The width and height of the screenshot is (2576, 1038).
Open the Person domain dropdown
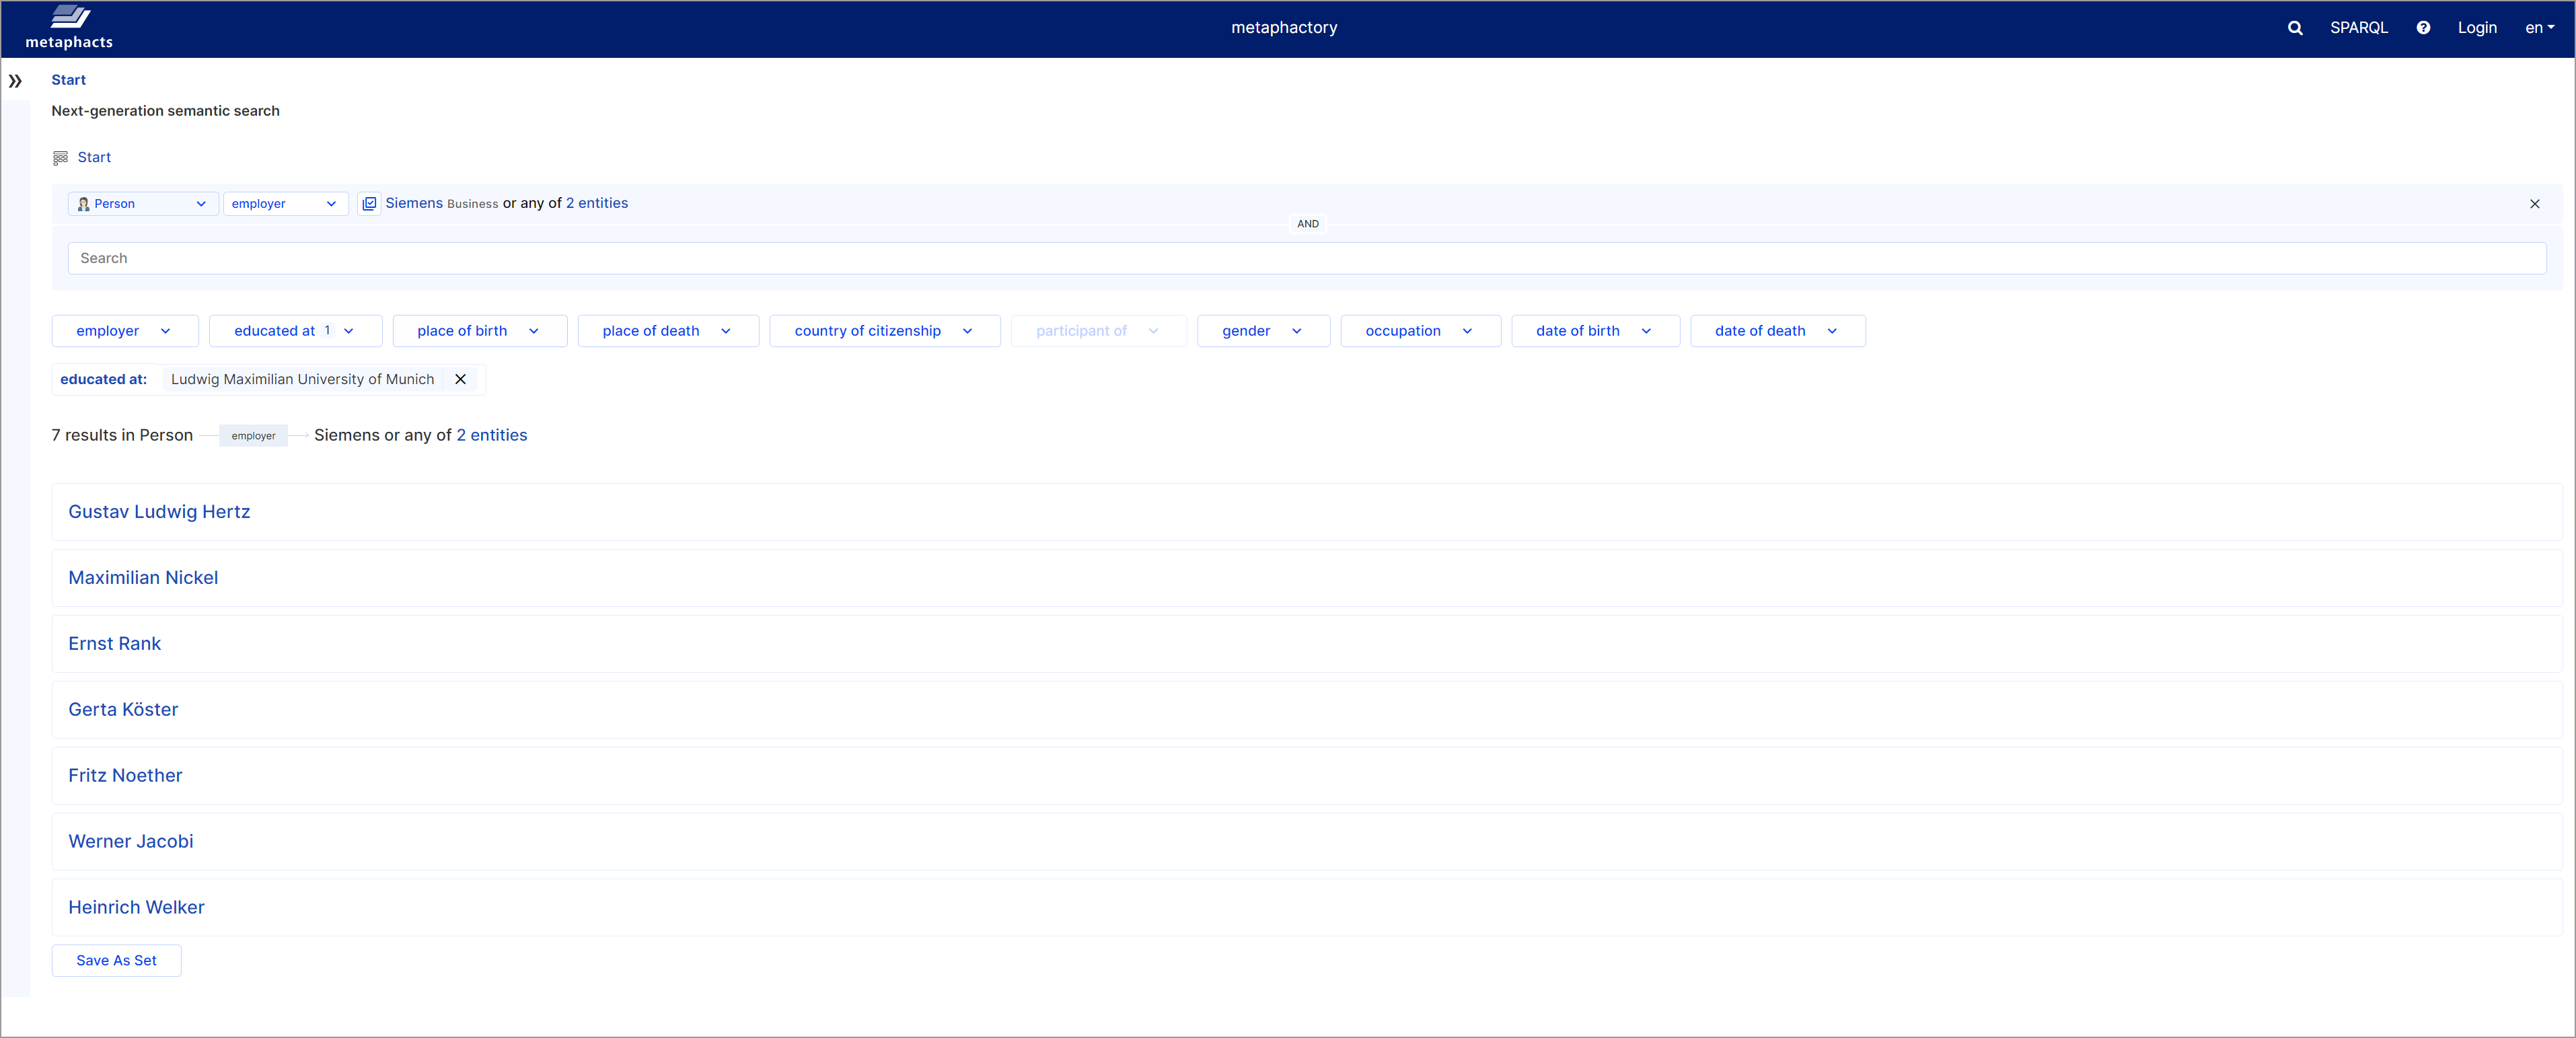(143, 204)
